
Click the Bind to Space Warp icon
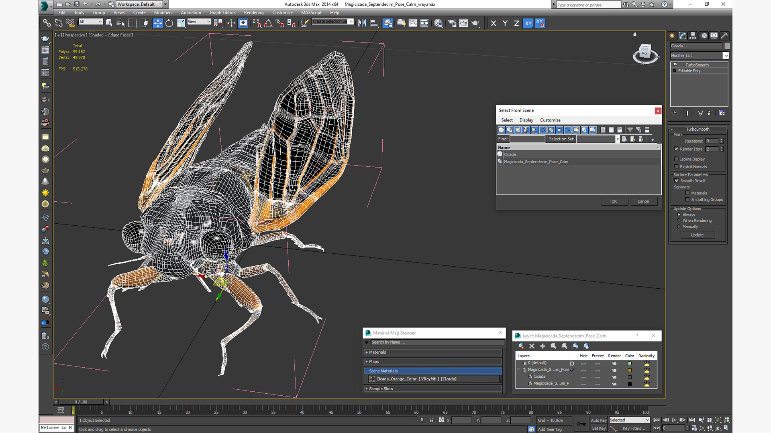click(70, 23)
